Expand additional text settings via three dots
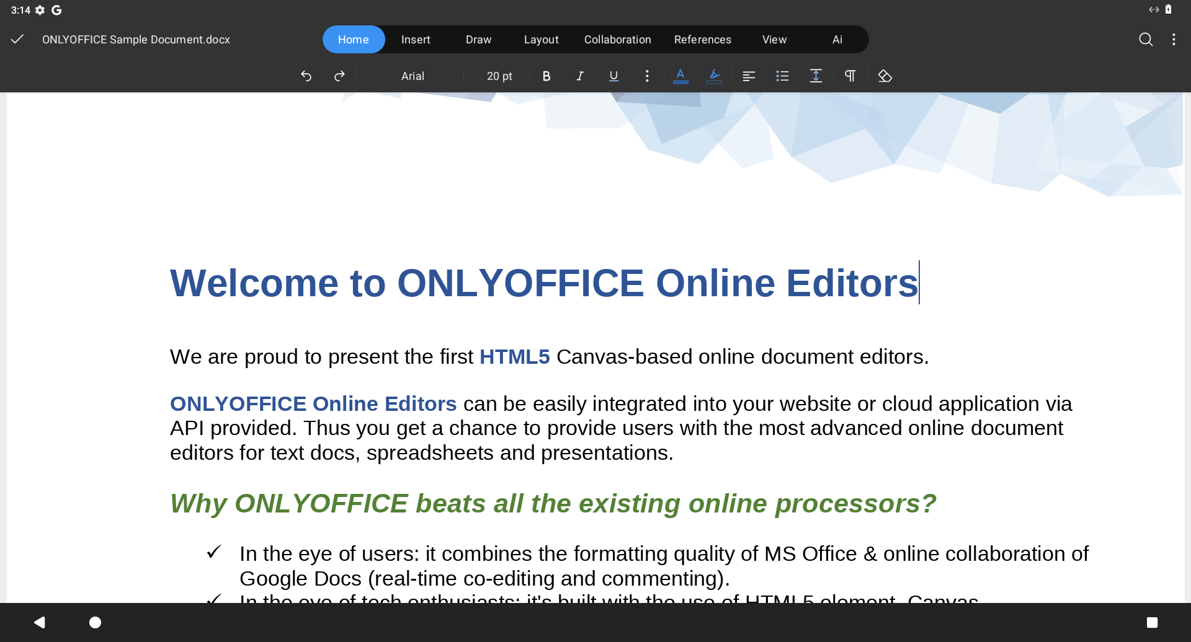This screenshot has height=642, width=1191. coord(647,76)
